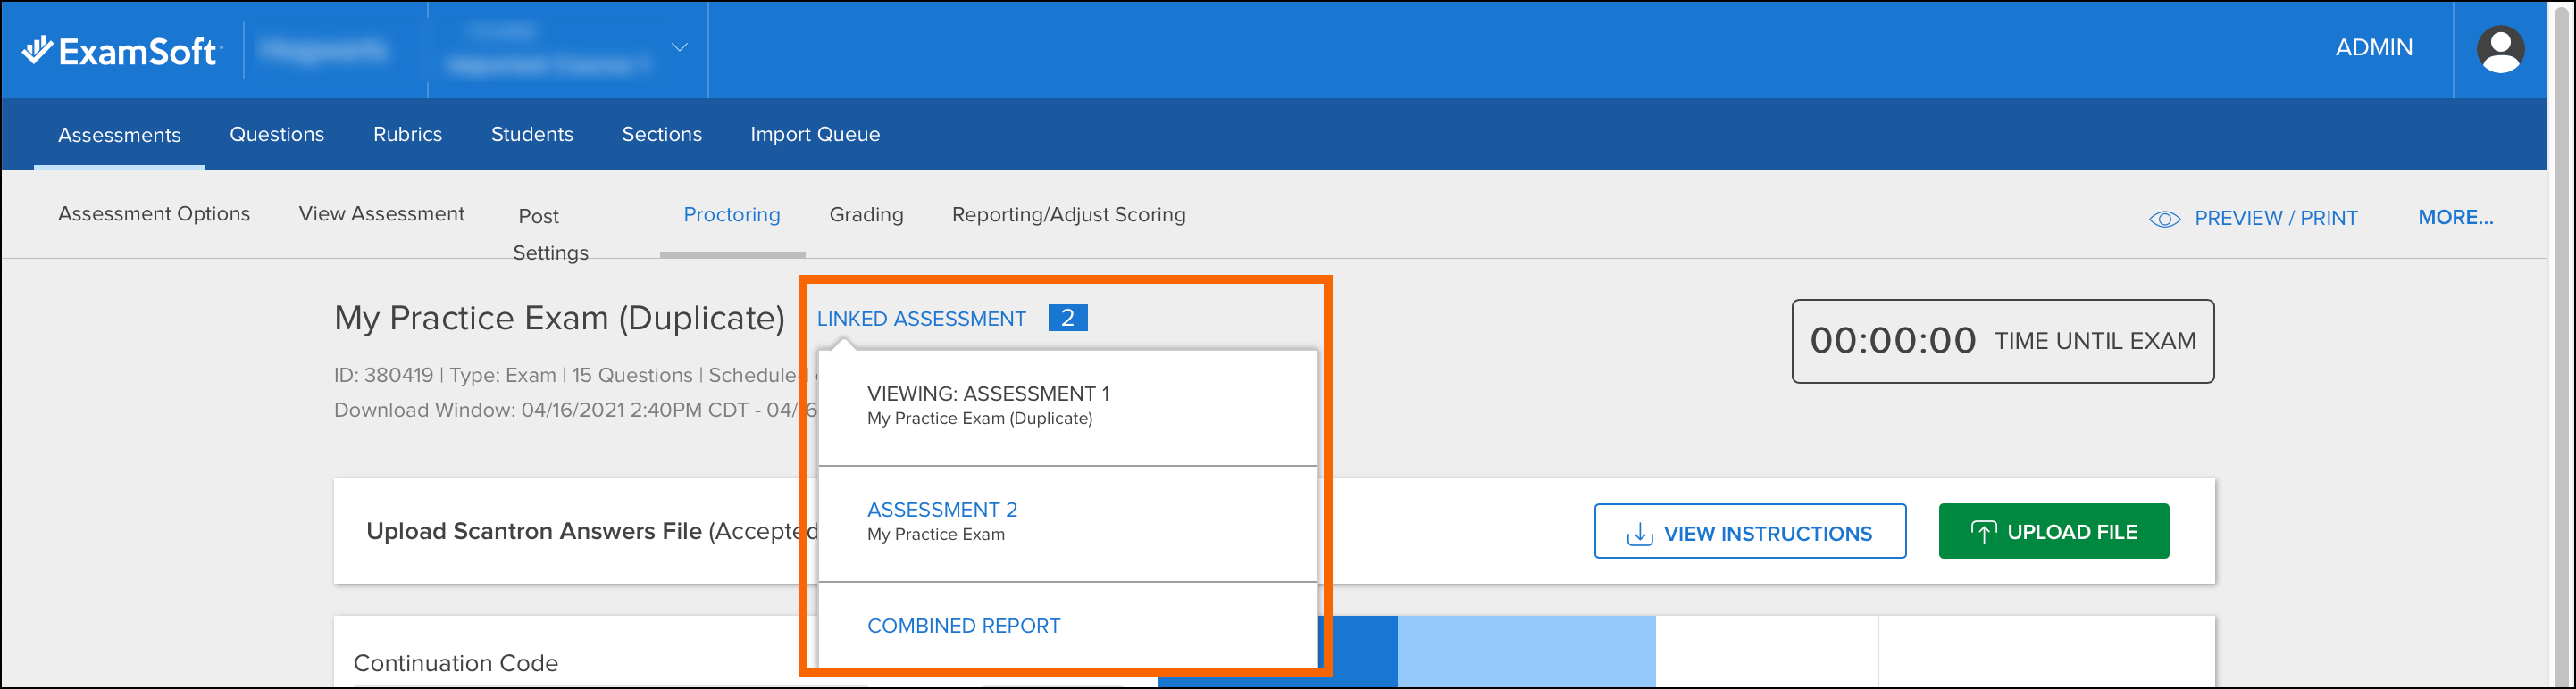Open Assessment Options sub-tab

click(154, 213)
